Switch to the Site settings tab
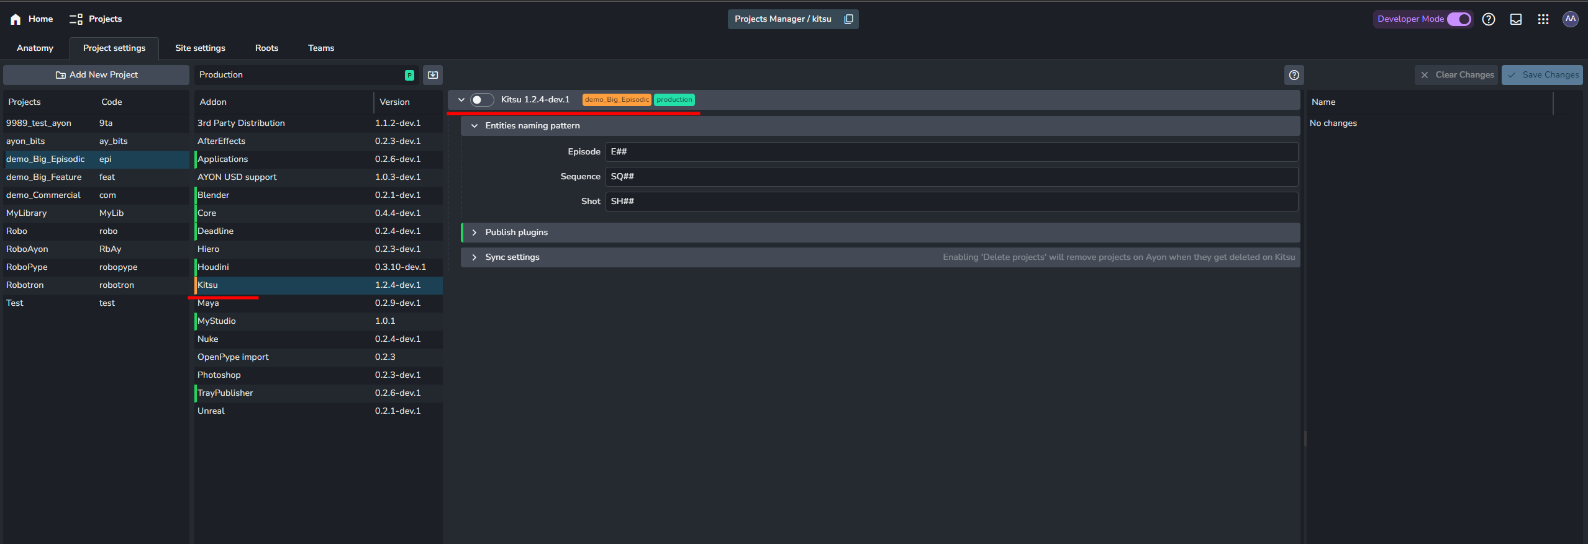Screen dimensions: 1588x544 [200, 48]
